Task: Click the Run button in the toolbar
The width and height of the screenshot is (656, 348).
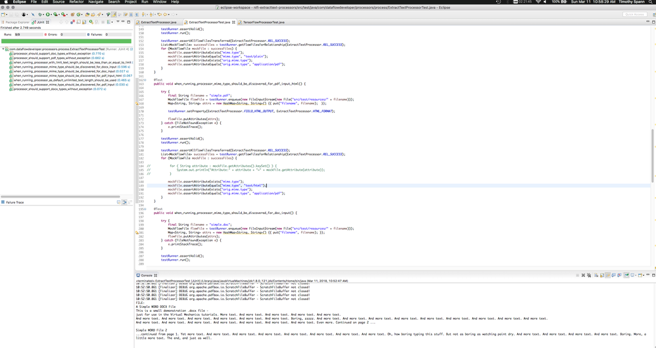Action: 47,14
